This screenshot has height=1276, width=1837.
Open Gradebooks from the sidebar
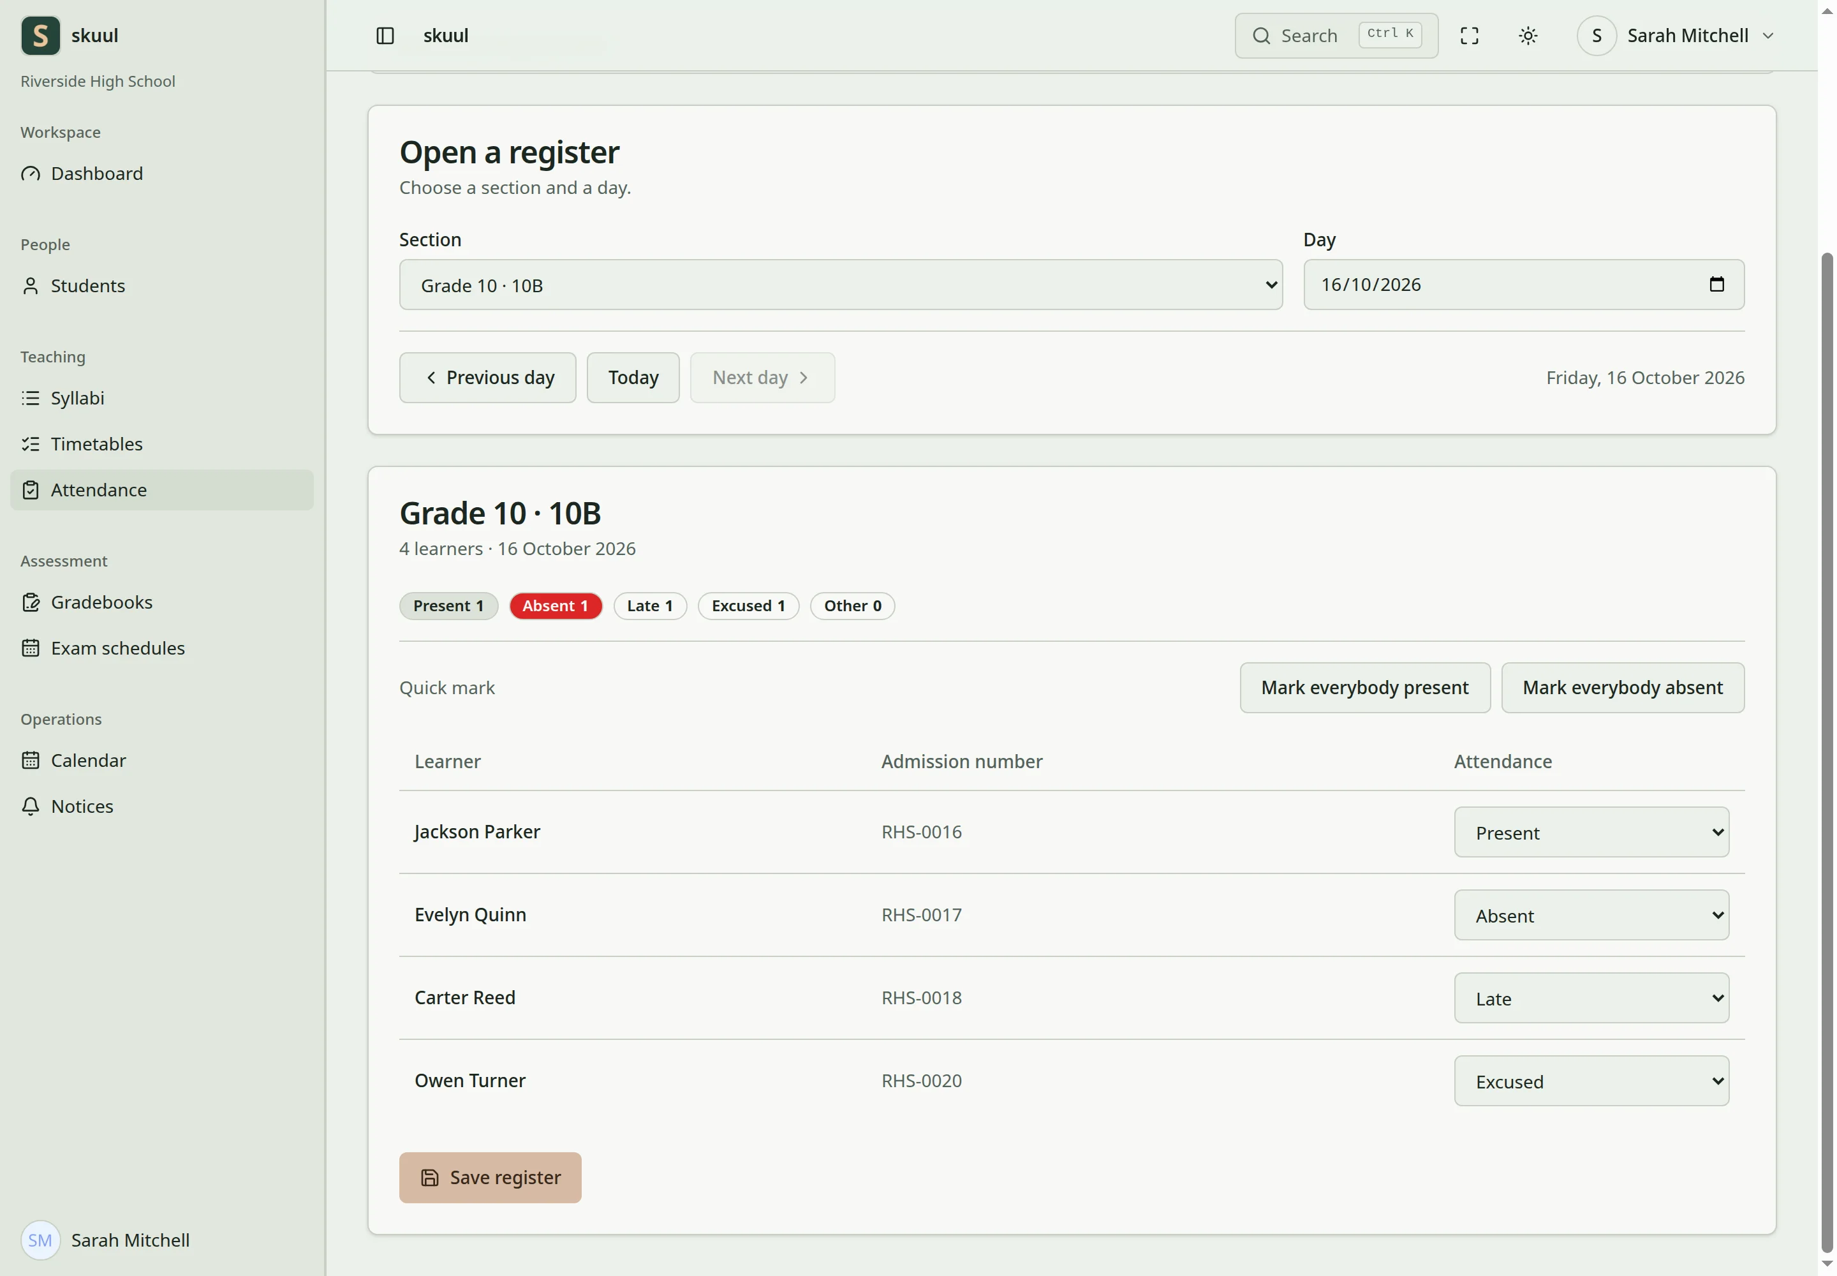coord(161,602)
